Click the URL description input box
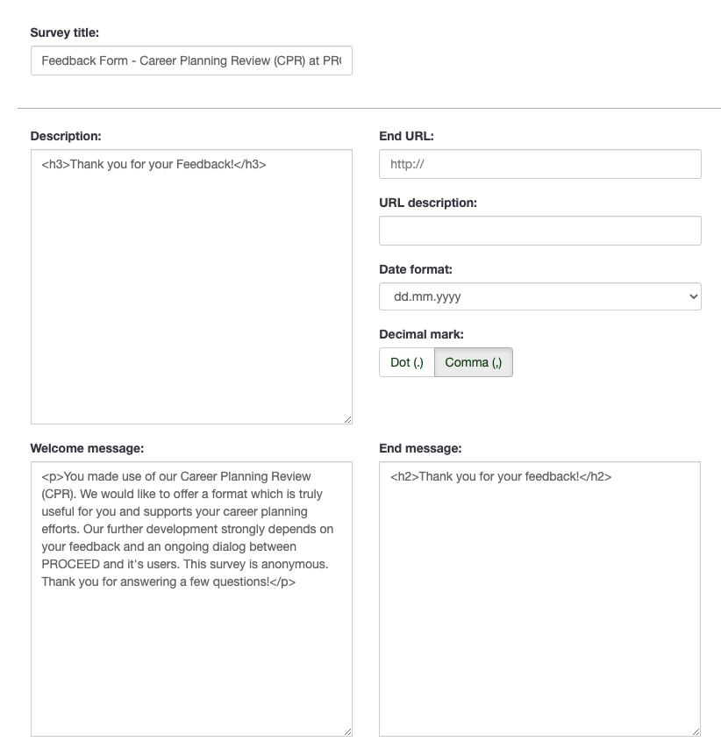Viewport: 721px width, 749px height. click(x=539, y=231)
